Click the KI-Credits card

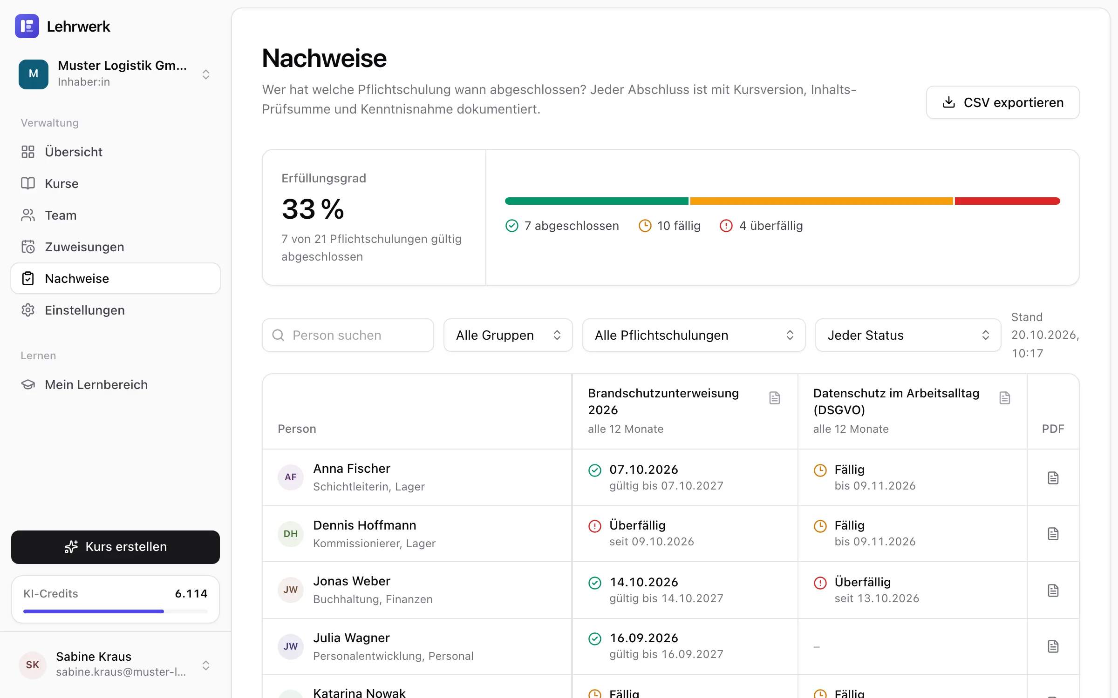click(115, 599)
